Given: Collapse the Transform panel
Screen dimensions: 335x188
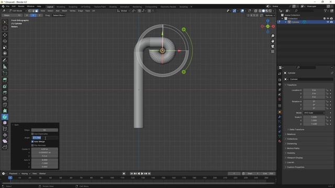Looking at the screenshot, I should click(x=292, y=85).
